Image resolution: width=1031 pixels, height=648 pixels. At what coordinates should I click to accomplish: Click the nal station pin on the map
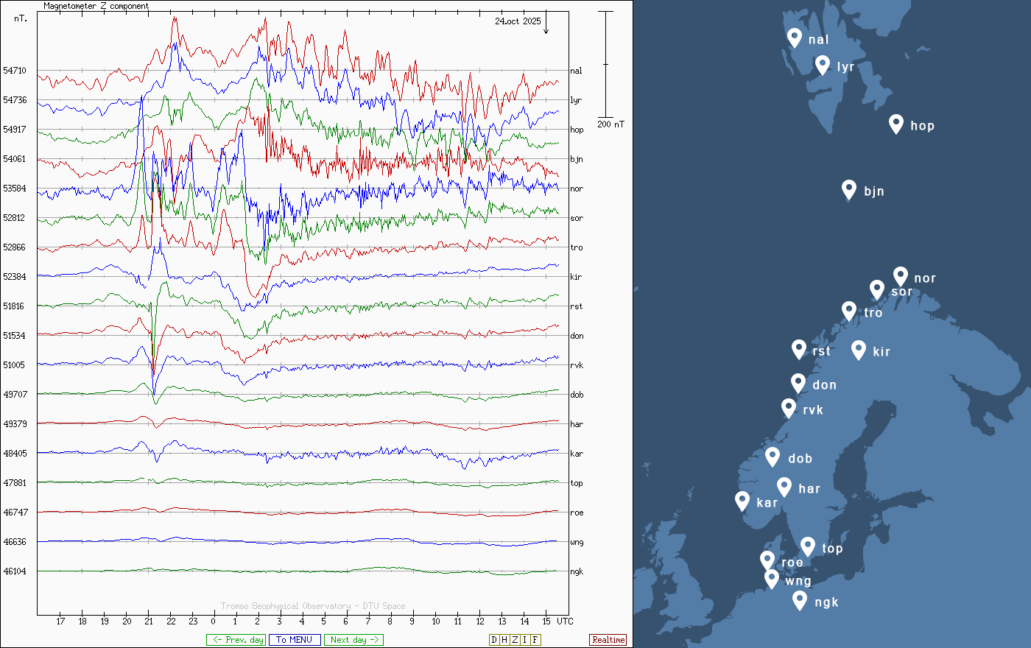[795, 38]
